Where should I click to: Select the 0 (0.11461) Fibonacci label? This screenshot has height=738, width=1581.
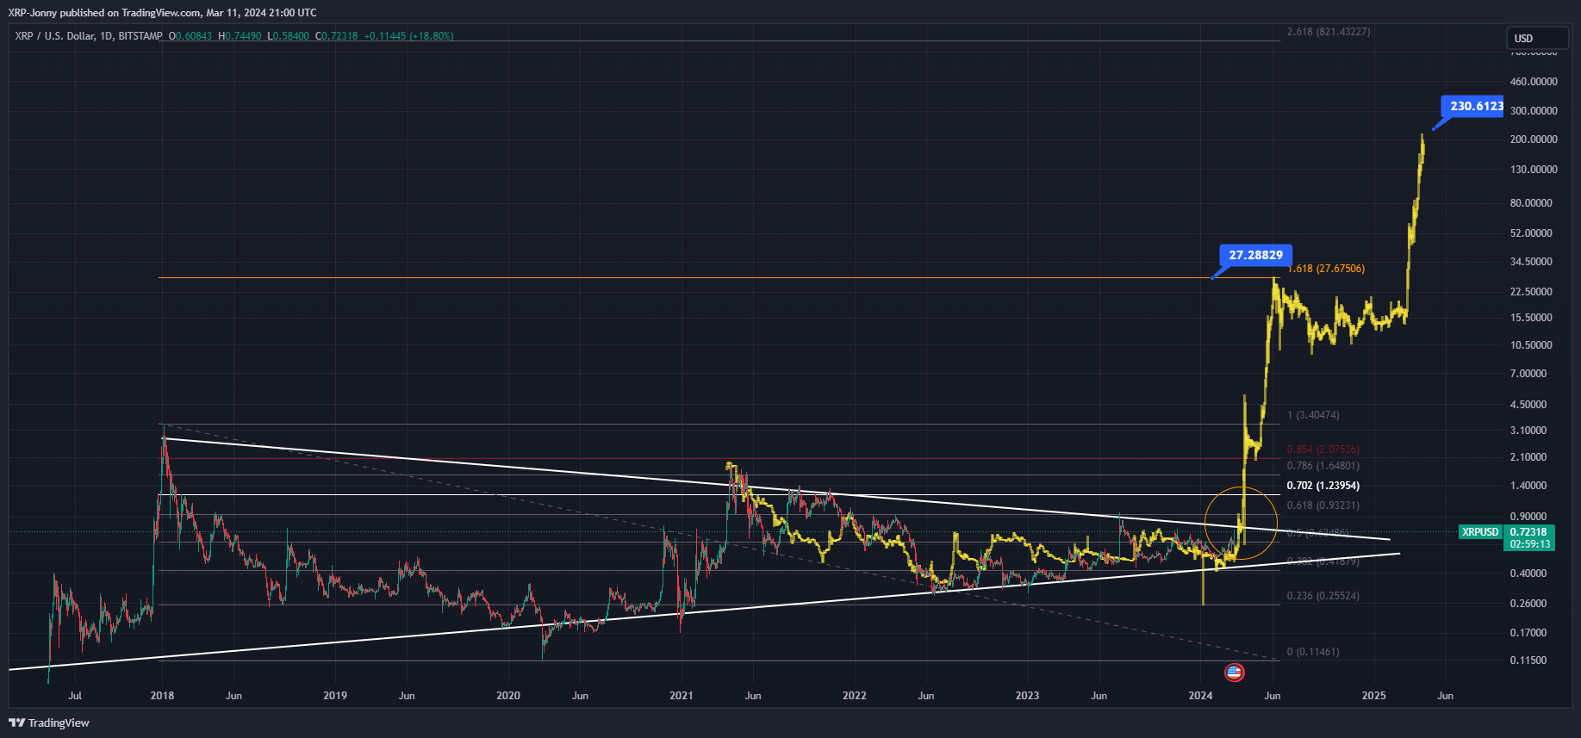pos(1313,652)
